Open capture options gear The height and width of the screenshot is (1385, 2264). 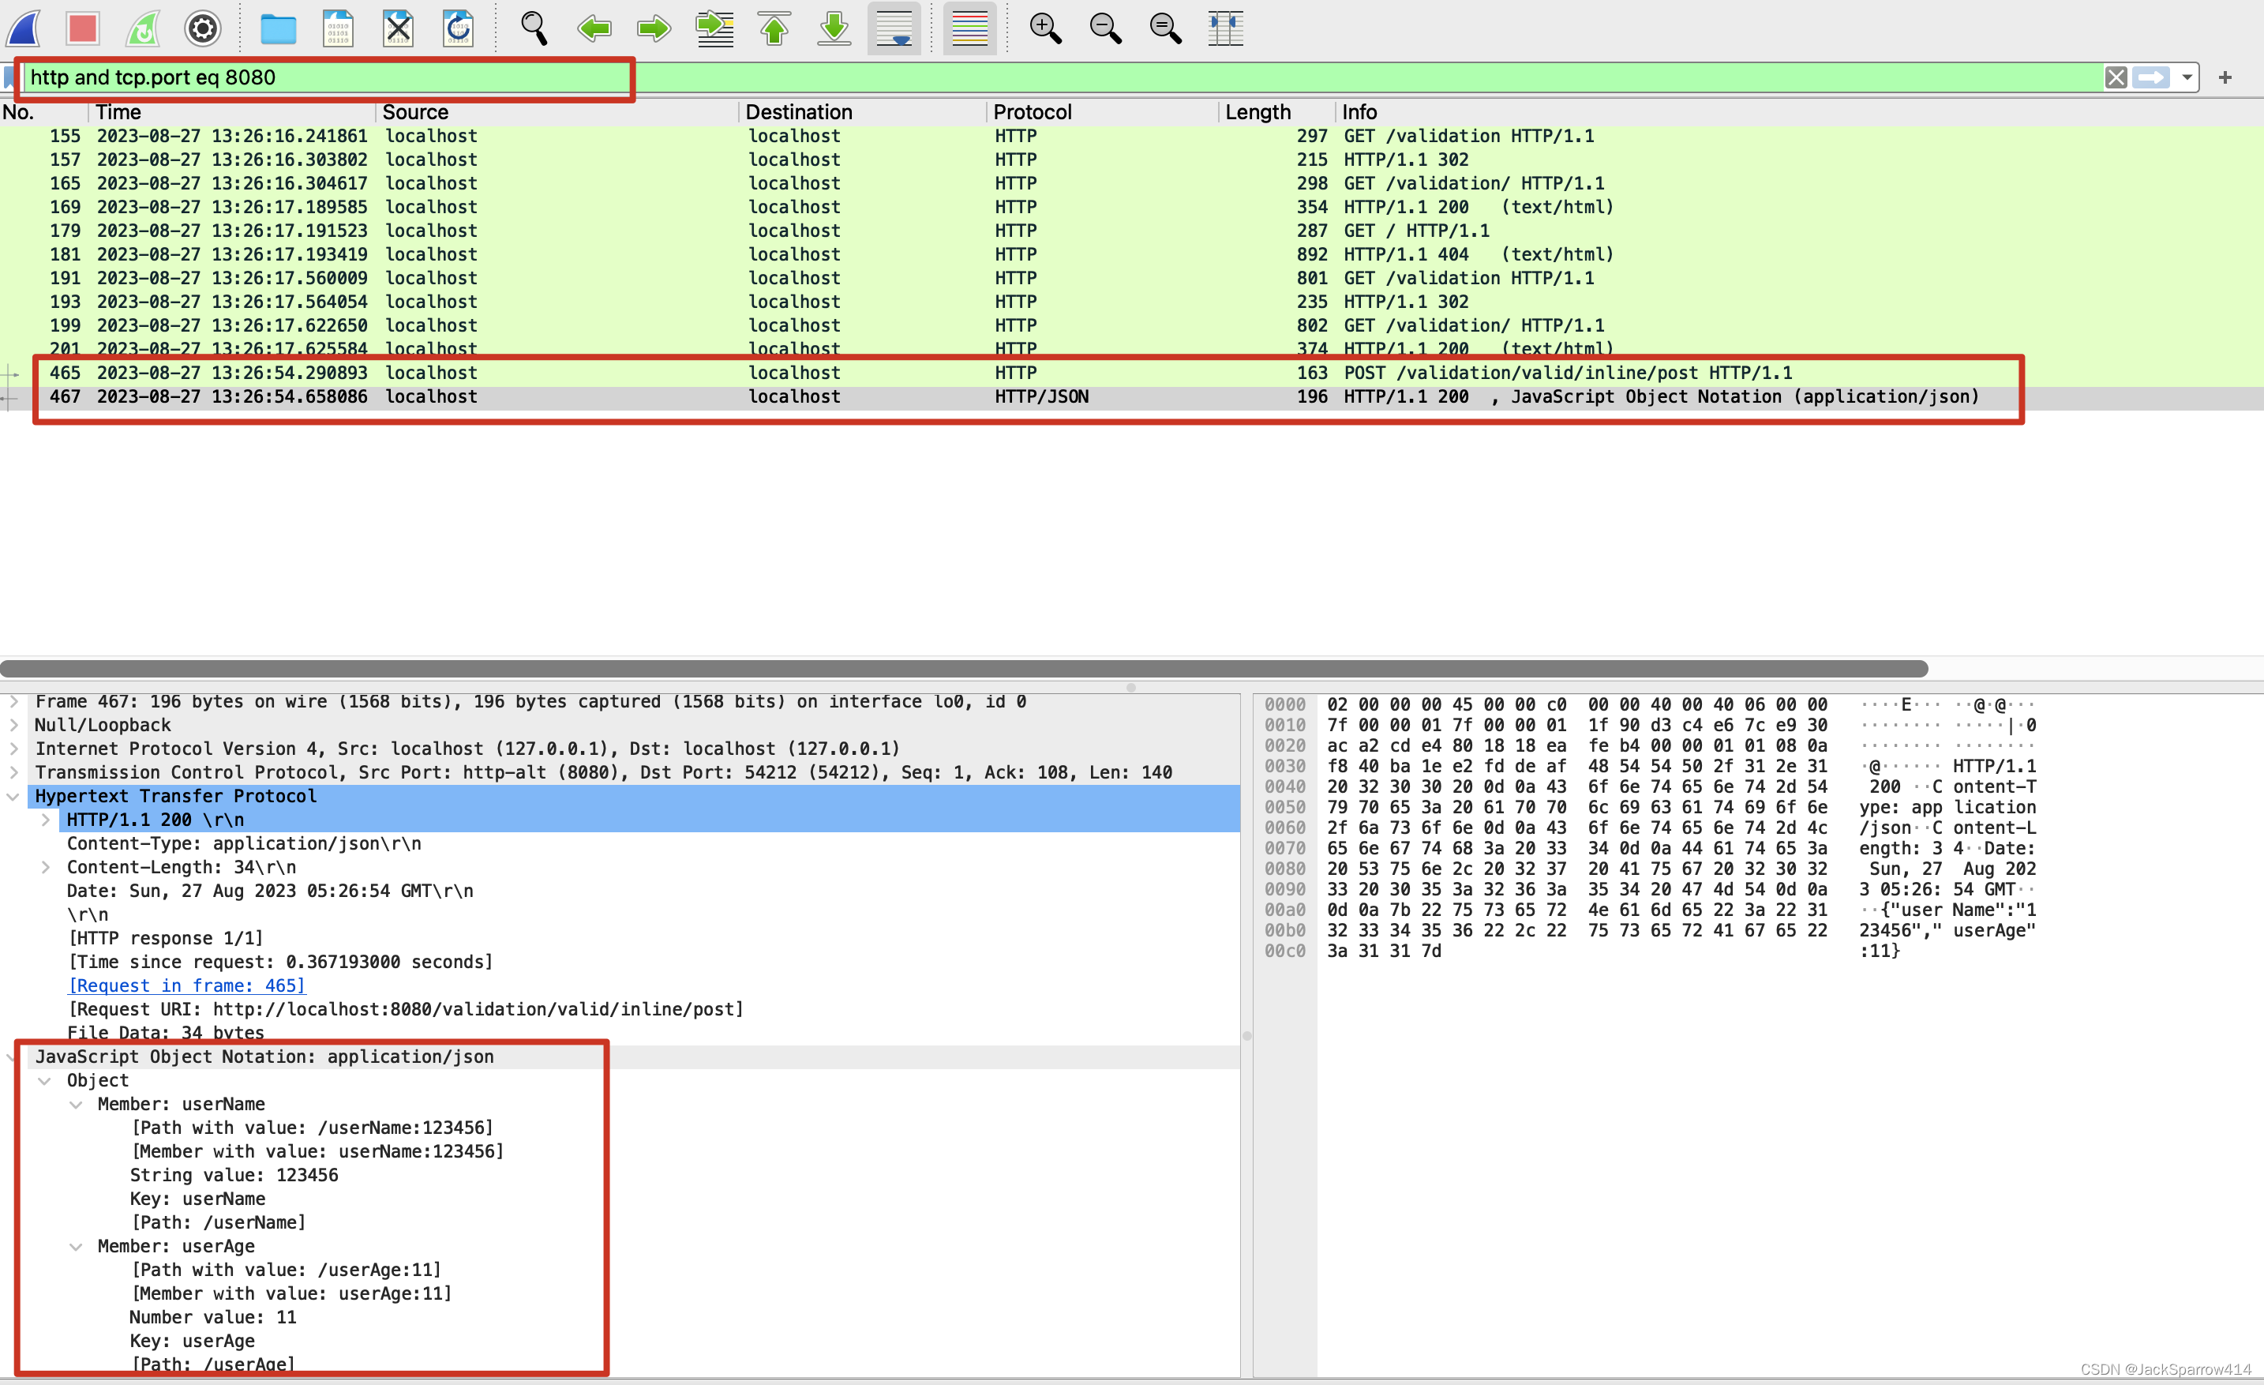(203, 28)
